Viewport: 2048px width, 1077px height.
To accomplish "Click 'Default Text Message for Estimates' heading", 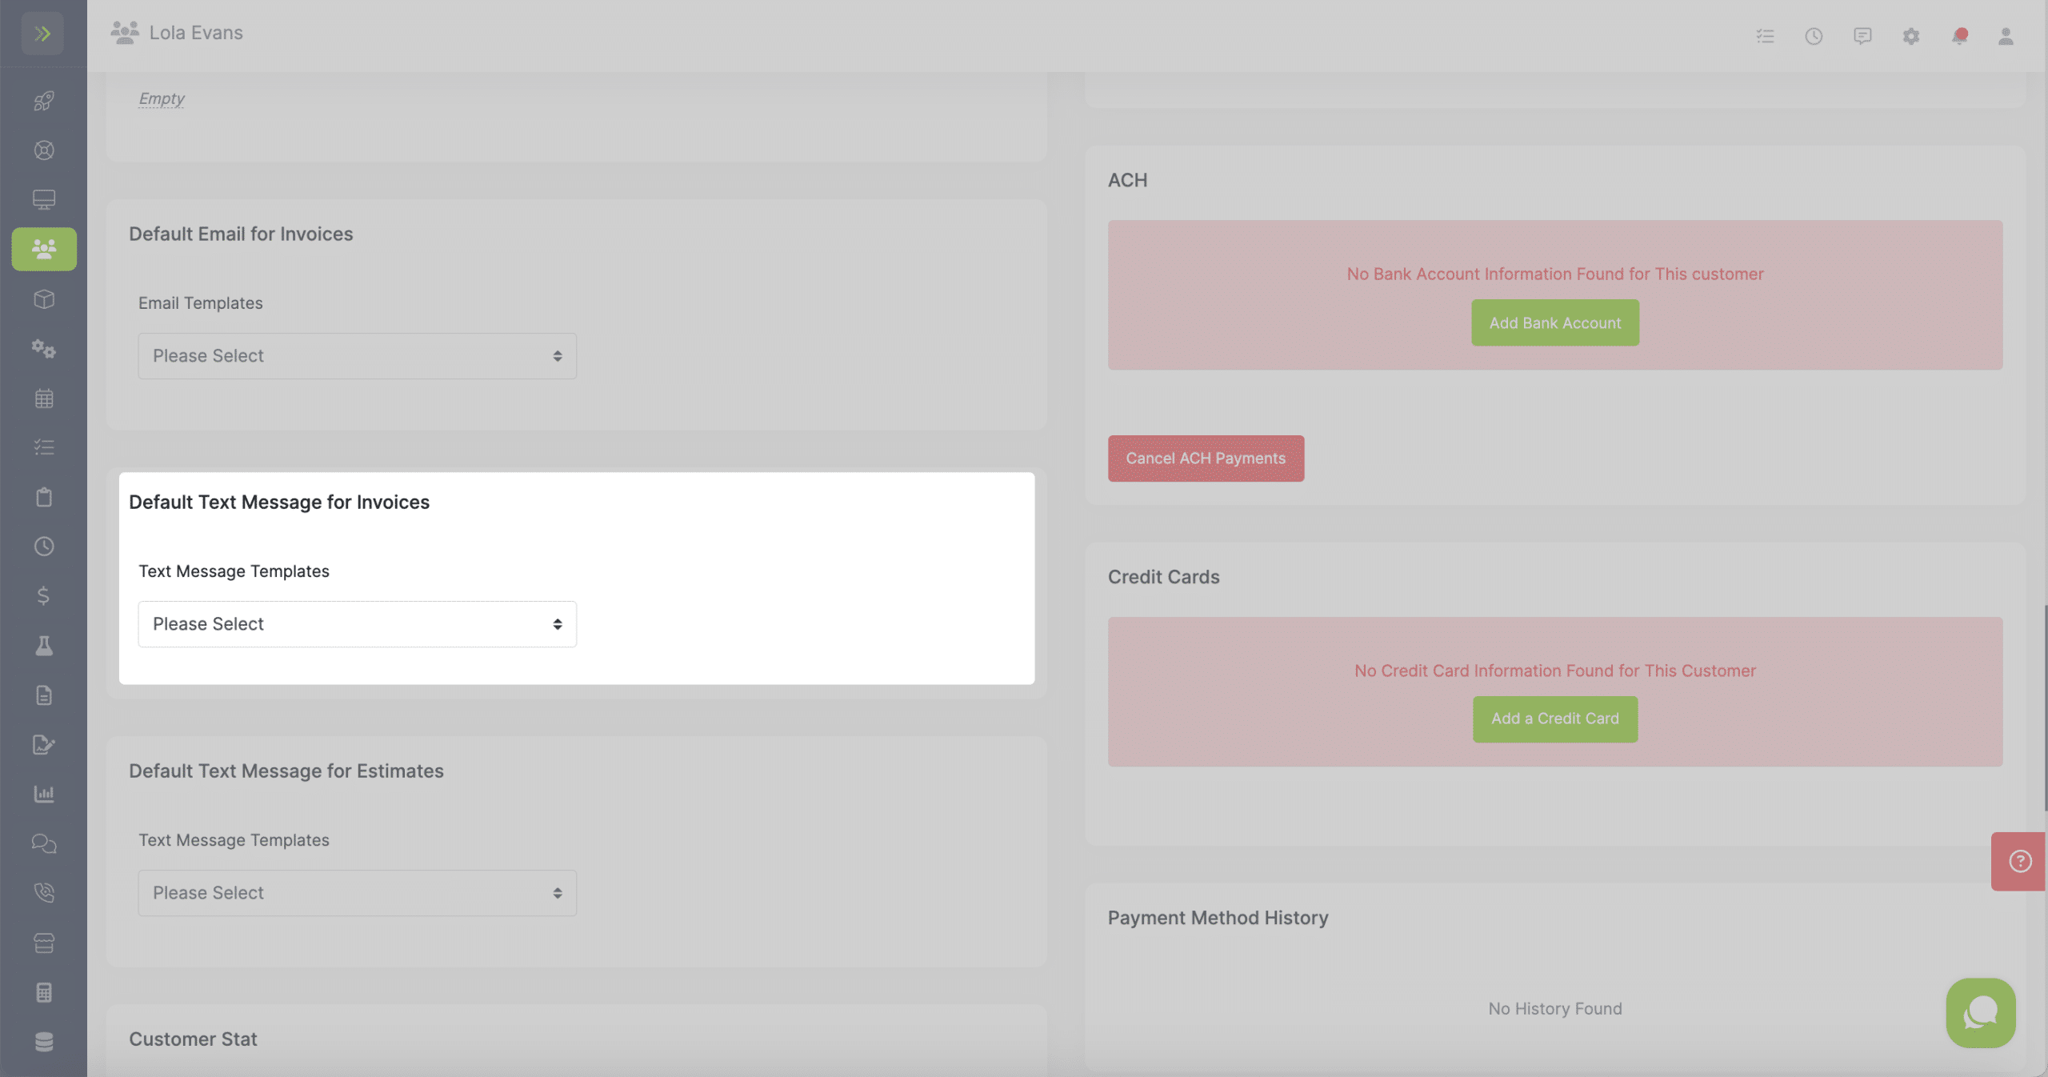I will click(286, 771).
